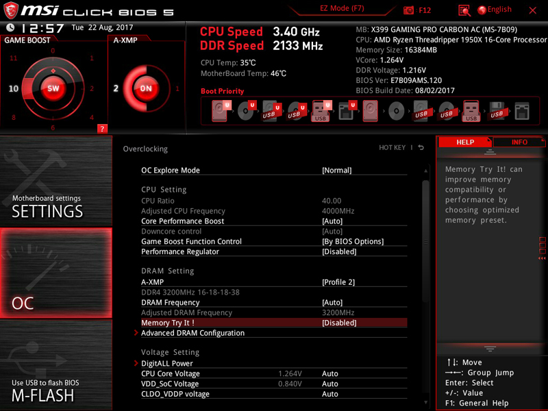Click the red side-panel arrows at right edge

pos(542,258)
